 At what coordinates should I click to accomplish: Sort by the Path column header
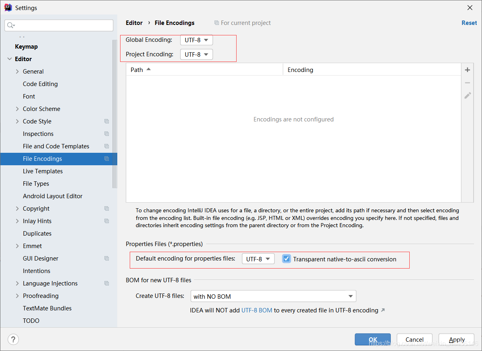(x=204, y=70)
